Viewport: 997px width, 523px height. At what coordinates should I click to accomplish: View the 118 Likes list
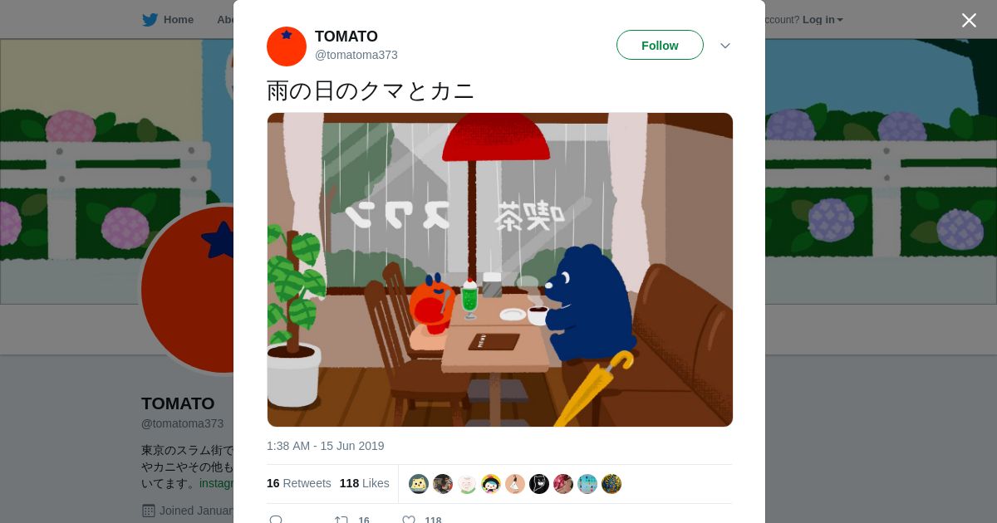[365, 483]
